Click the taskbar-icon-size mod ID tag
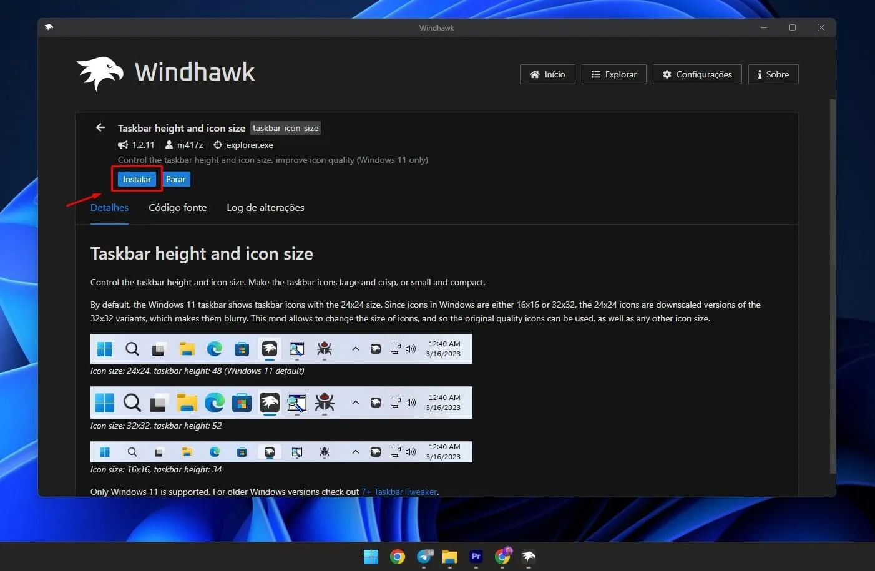Screen dimensions: 875x571 coord(285,128)
